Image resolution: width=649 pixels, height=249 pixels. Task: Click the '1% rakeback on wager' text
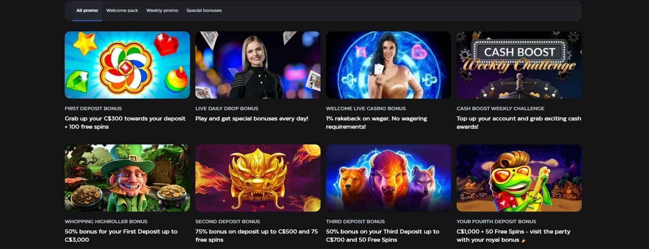pyautogui.click(x=376, y=123)
